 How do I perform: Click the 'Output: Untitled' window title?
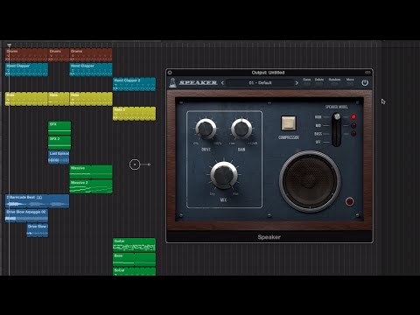[x=268, y=73]
